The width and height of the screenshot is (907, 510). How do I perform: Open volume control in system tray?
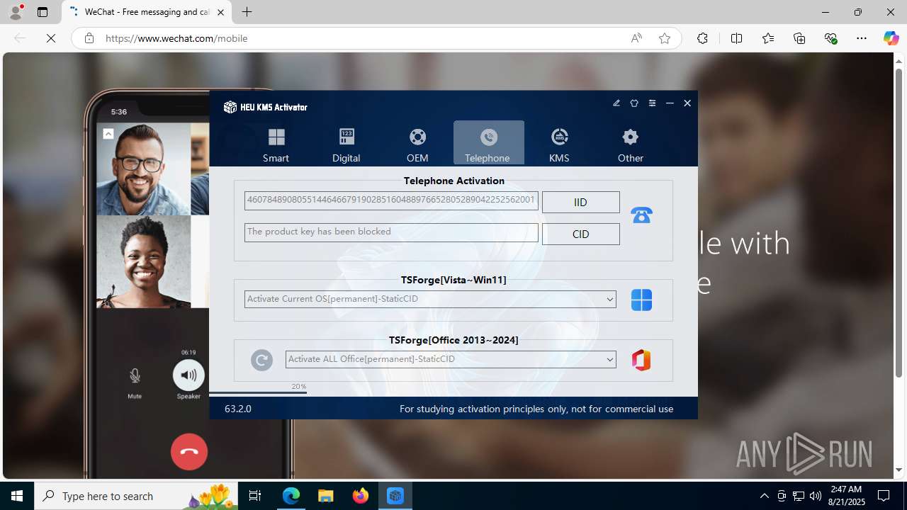coord(815,496)
